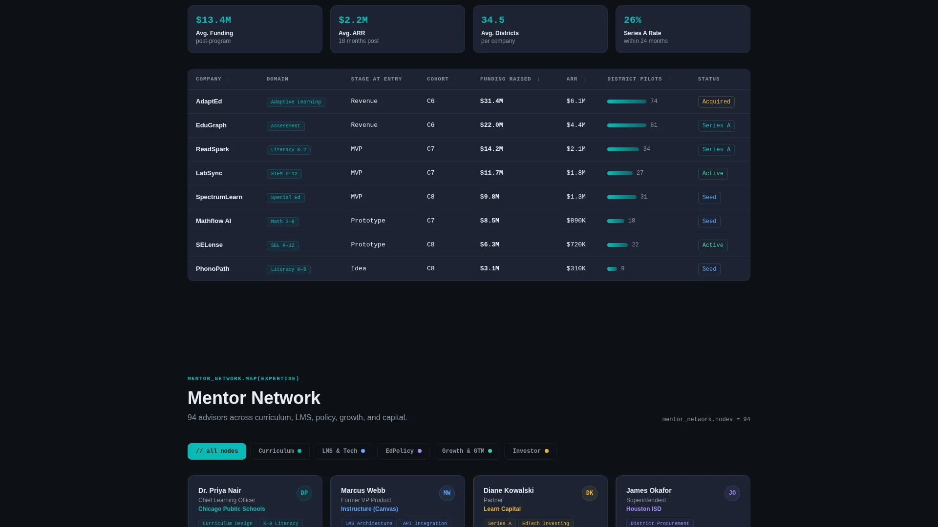Click the Seed badge for PhonoPath

pyautogui.click(x=709, y=269)
